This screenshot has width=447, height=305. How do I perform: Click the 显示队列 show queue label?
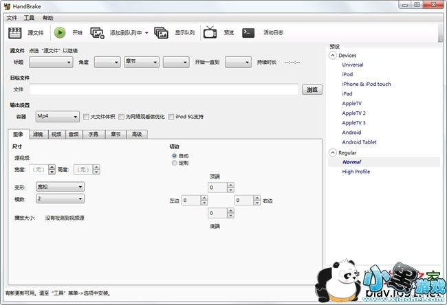coord(185,33)
